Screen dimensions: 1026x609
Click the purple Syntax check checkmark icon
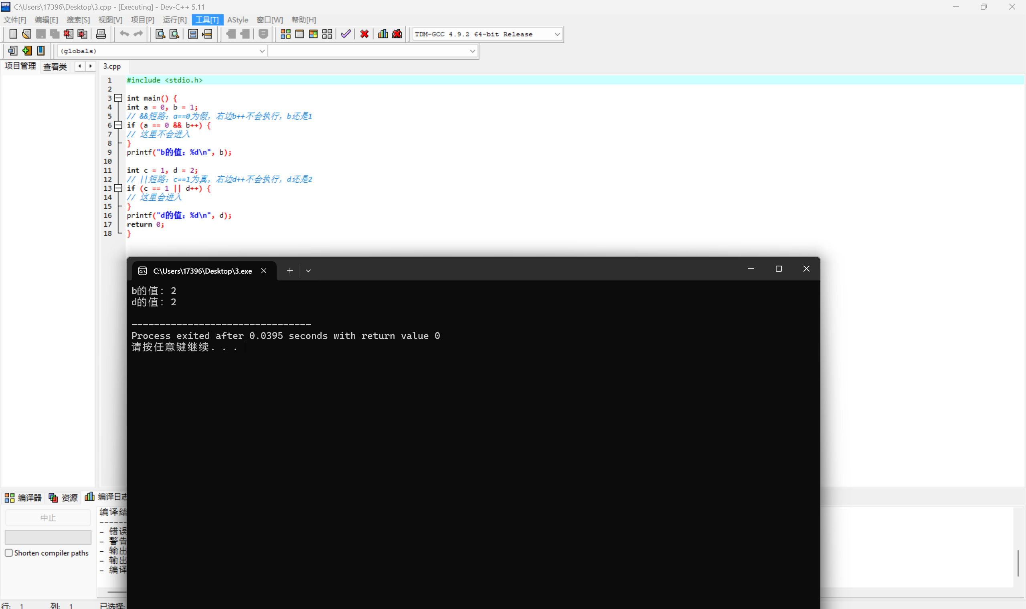346,34
